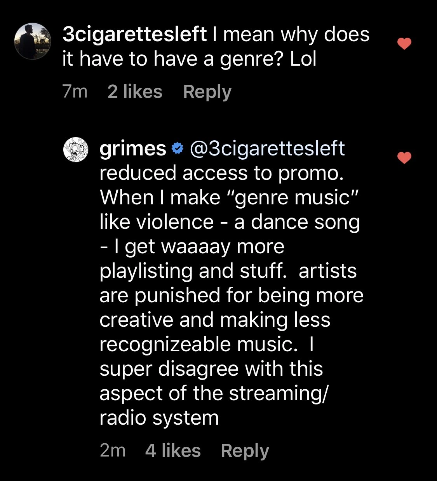
Task: Open the grimes username link
Action: (133, 149)
